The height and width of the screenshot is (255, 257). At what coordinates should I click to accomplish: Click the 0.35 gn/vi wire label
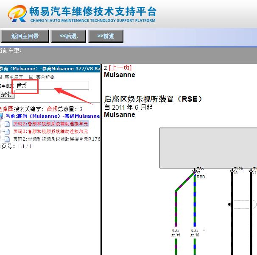176,233
